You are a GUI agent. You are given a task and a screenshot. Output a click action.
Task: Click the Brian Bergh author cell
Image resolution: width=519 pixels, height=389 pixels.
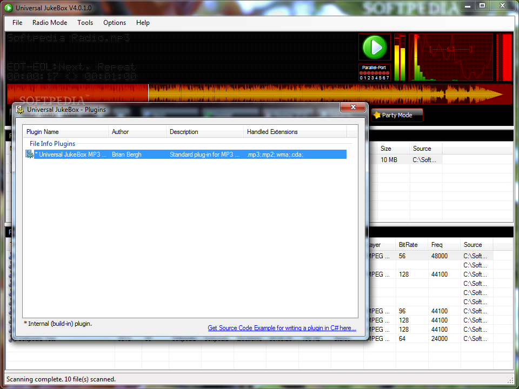[x=127, y=155]
